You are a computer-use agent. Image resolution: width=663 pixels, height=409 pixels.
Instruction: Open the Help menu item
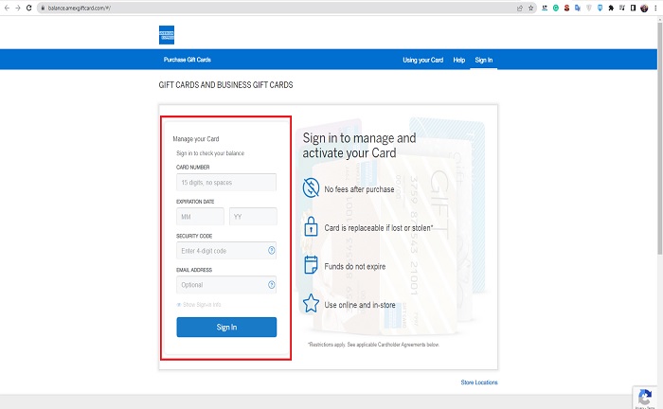(x=459, y=60)
